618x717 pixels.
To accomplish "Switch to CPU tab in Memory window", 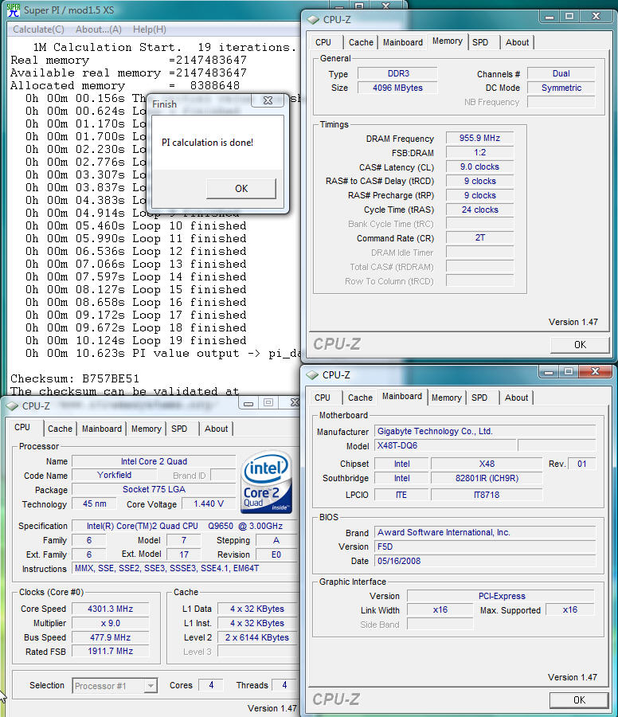I will 323,42.
